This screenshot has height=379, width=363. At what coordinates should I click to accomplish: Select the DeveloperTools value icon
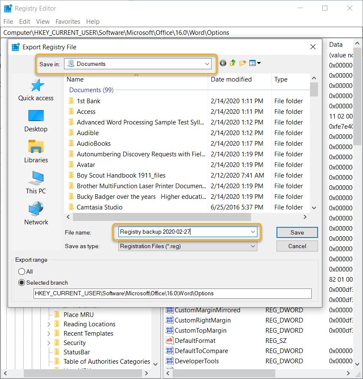click(x=169, y=361)
